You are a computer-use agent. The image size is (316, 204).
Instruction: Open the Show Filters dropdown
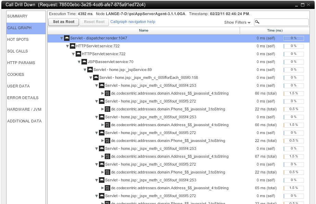pos(237,22)
